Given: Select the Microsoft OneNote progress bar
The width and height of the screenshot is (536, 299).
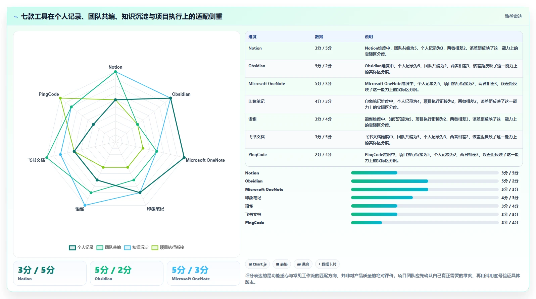Looking at the screenshot, I should (x=425, y=190).
